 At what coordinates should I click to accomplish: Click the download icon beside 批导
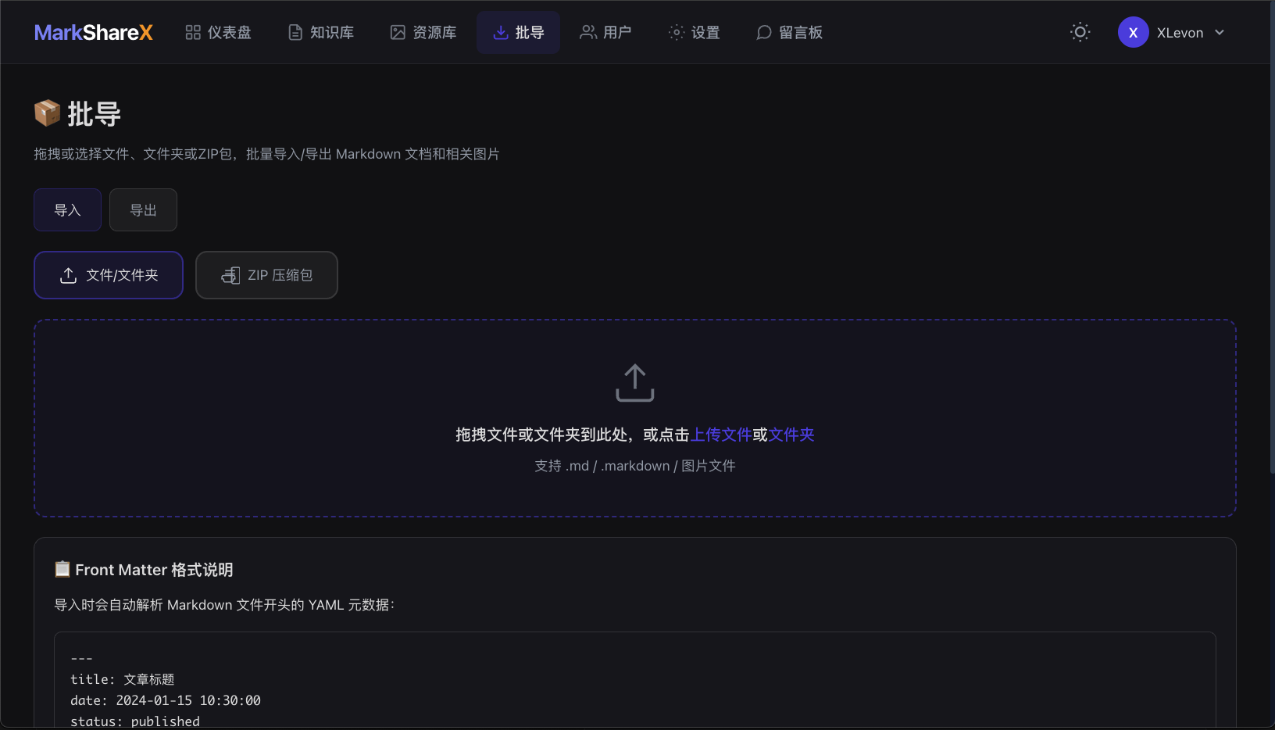(501, 33)
